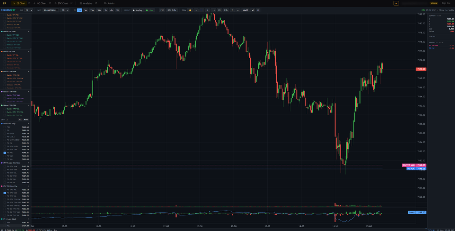Toggle RTH Only button
This screenshot has height=231, width=455.
[172, 10]
